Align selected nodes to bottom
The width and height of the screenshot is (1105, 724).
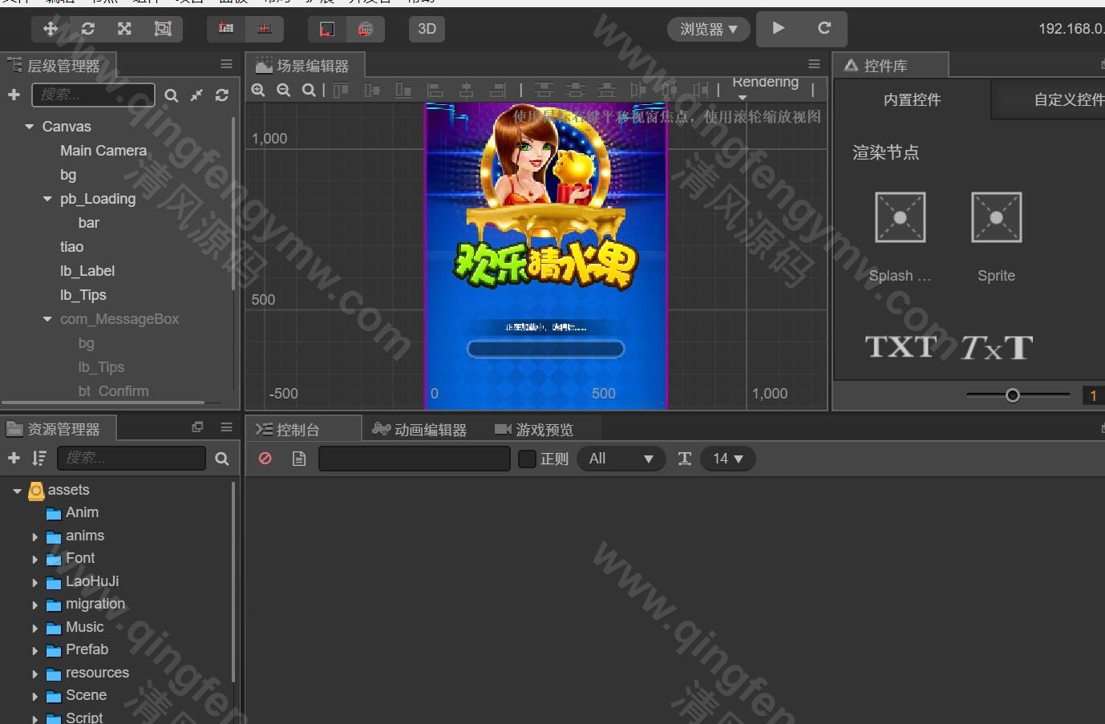[x=403, y=90]
